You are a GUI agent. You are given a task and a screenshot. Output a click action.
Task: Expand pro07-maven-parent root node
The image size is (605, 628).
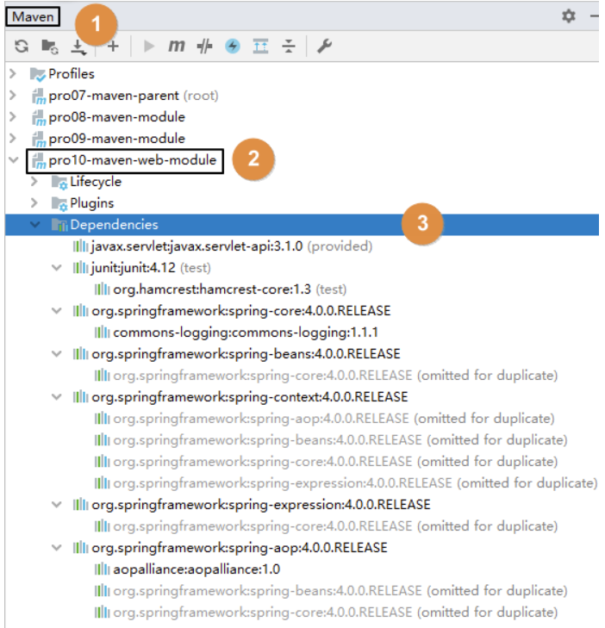(13, 96)
